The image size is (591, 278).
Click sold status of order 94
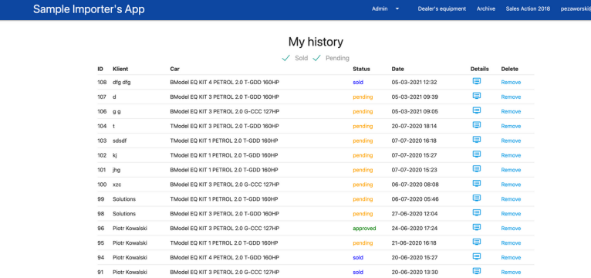click(358, 258)
